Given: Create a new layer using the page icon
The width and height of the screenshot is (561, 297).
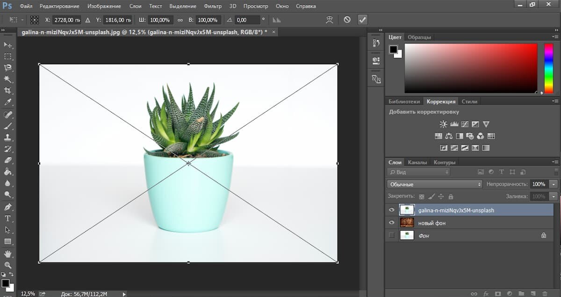Looking at the screenshot, I should pos(532,293).
